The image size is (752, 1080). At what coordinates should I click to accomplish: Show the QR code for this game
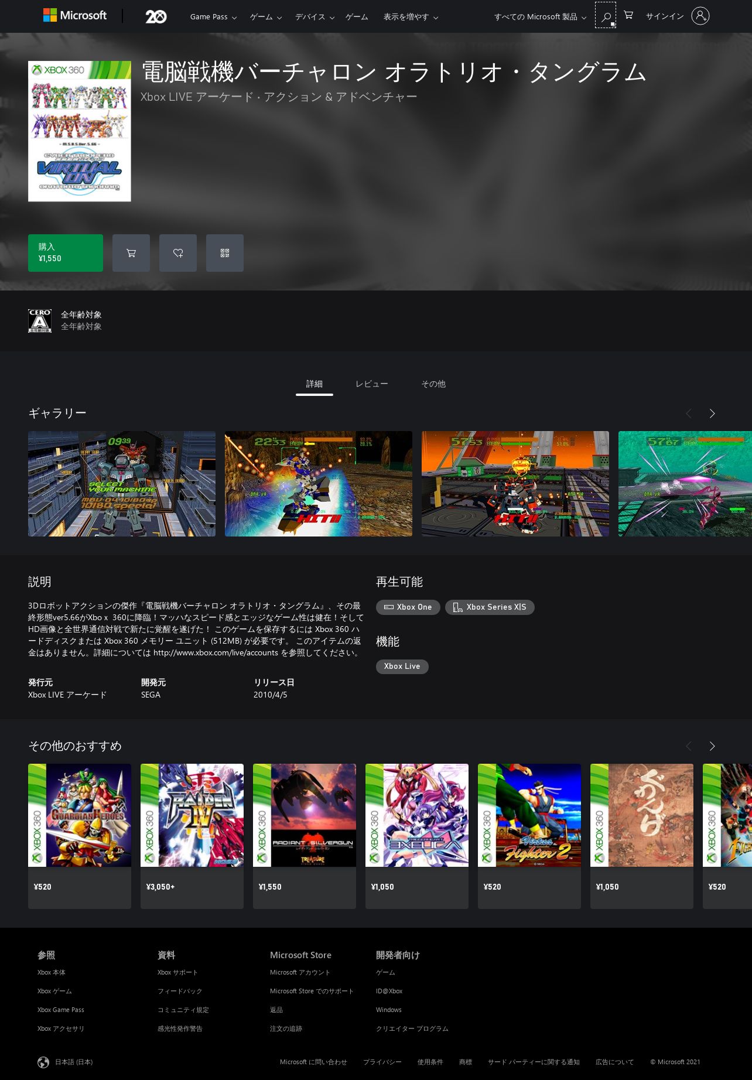tap(225, 253)
